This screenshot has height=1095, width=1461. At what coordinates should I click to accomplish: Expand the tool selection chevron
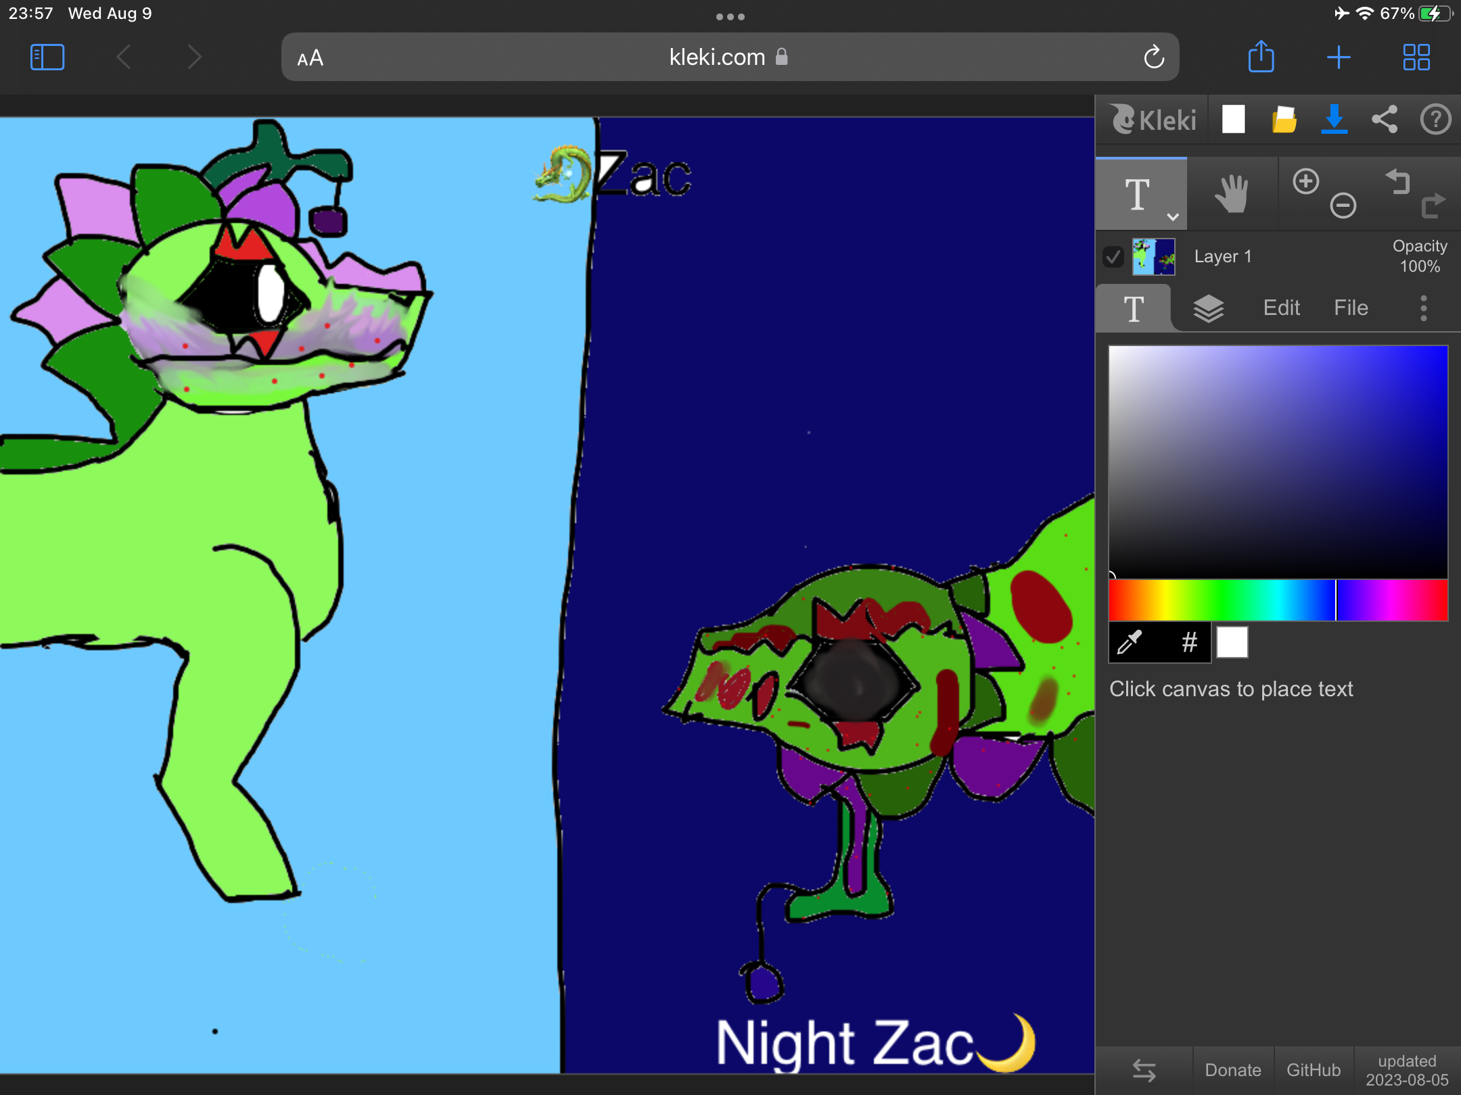[x=1174, y=217]
